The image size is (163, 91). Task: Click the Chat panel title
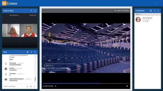tap(5, 52)
